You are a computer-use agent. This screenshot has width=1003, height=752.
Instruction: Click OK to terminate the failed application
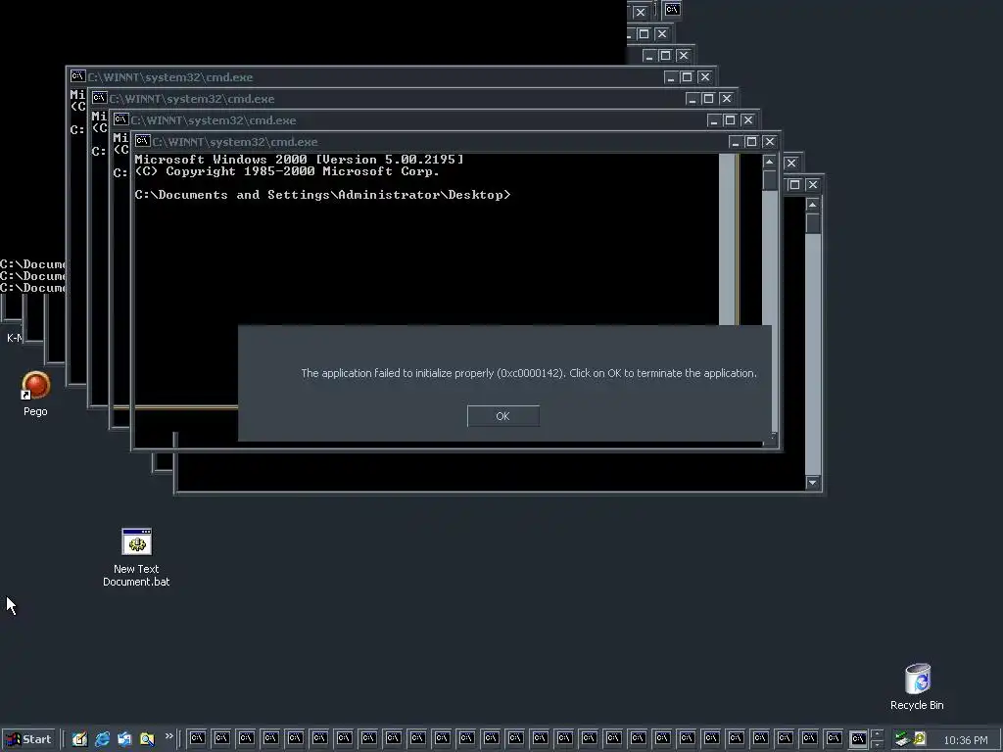click(x=502, y=416)
